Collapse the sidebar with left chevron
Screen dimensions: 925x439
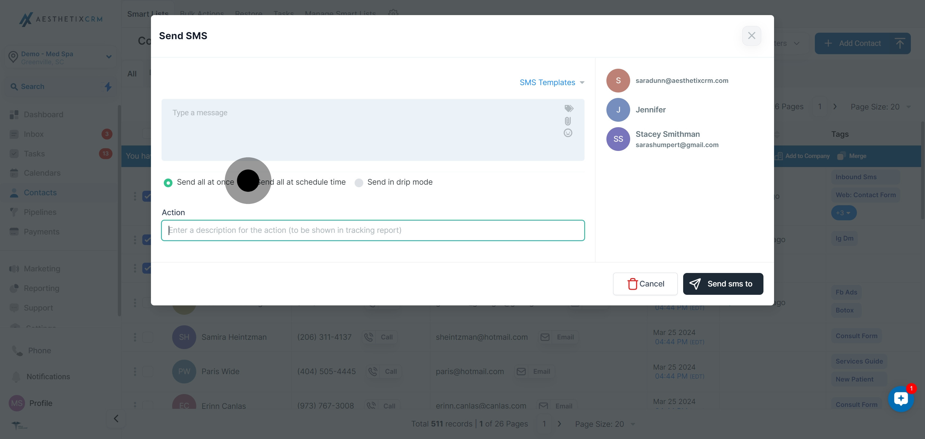point(116,418)
